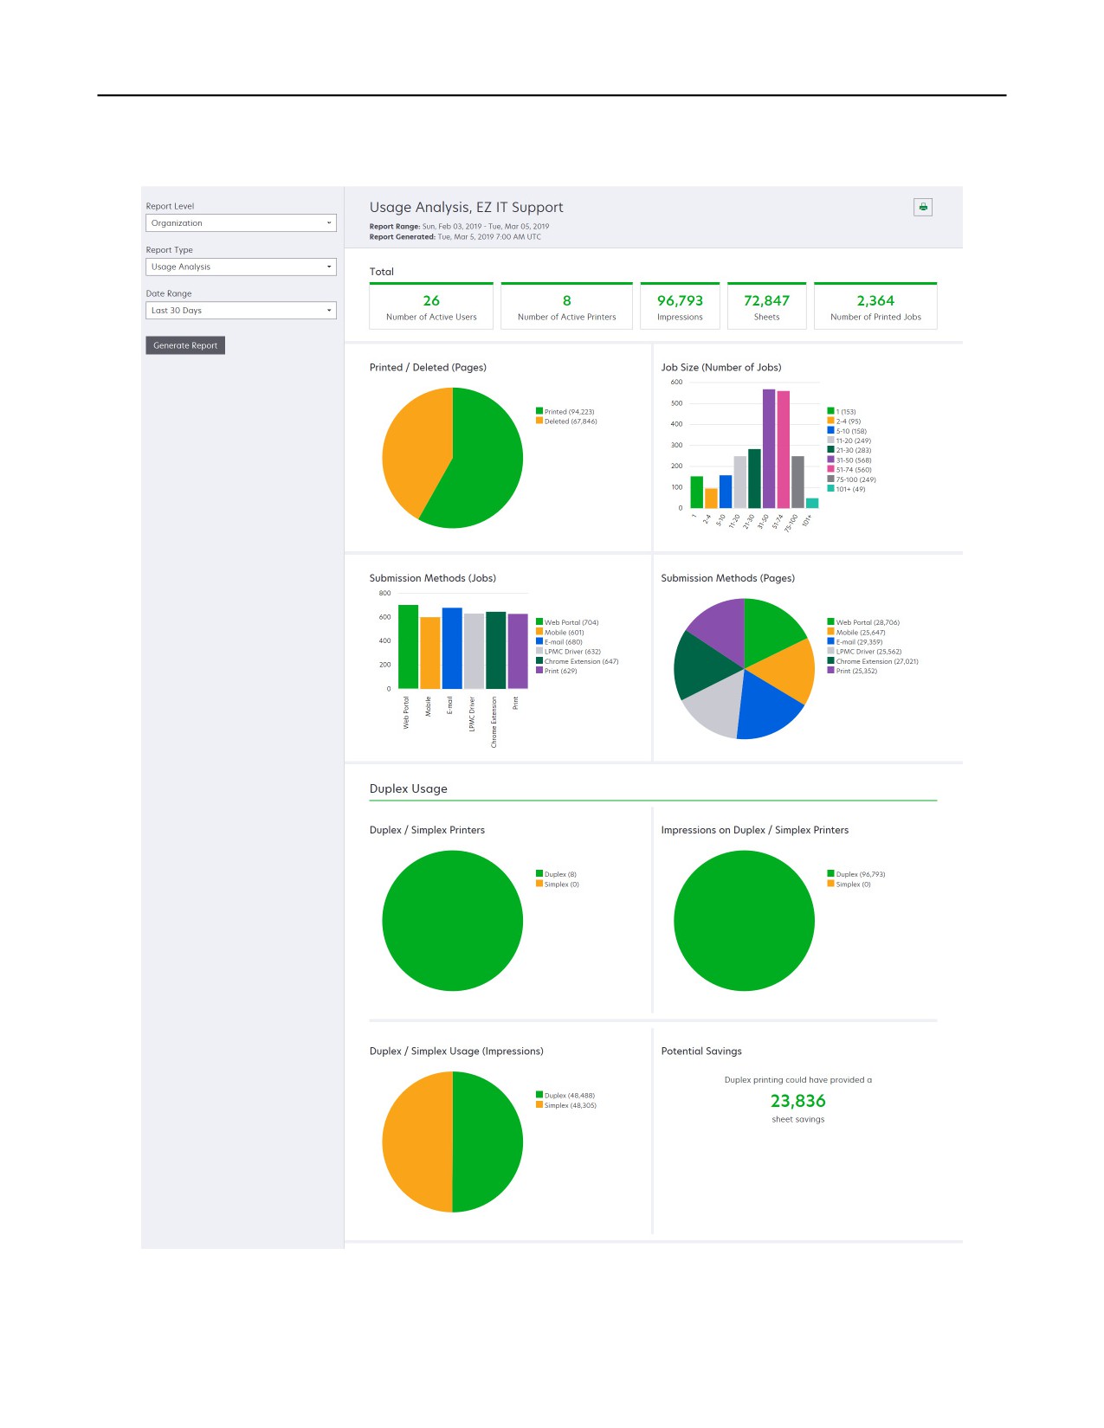Click the Number of Printed Jobs tile

875,306
